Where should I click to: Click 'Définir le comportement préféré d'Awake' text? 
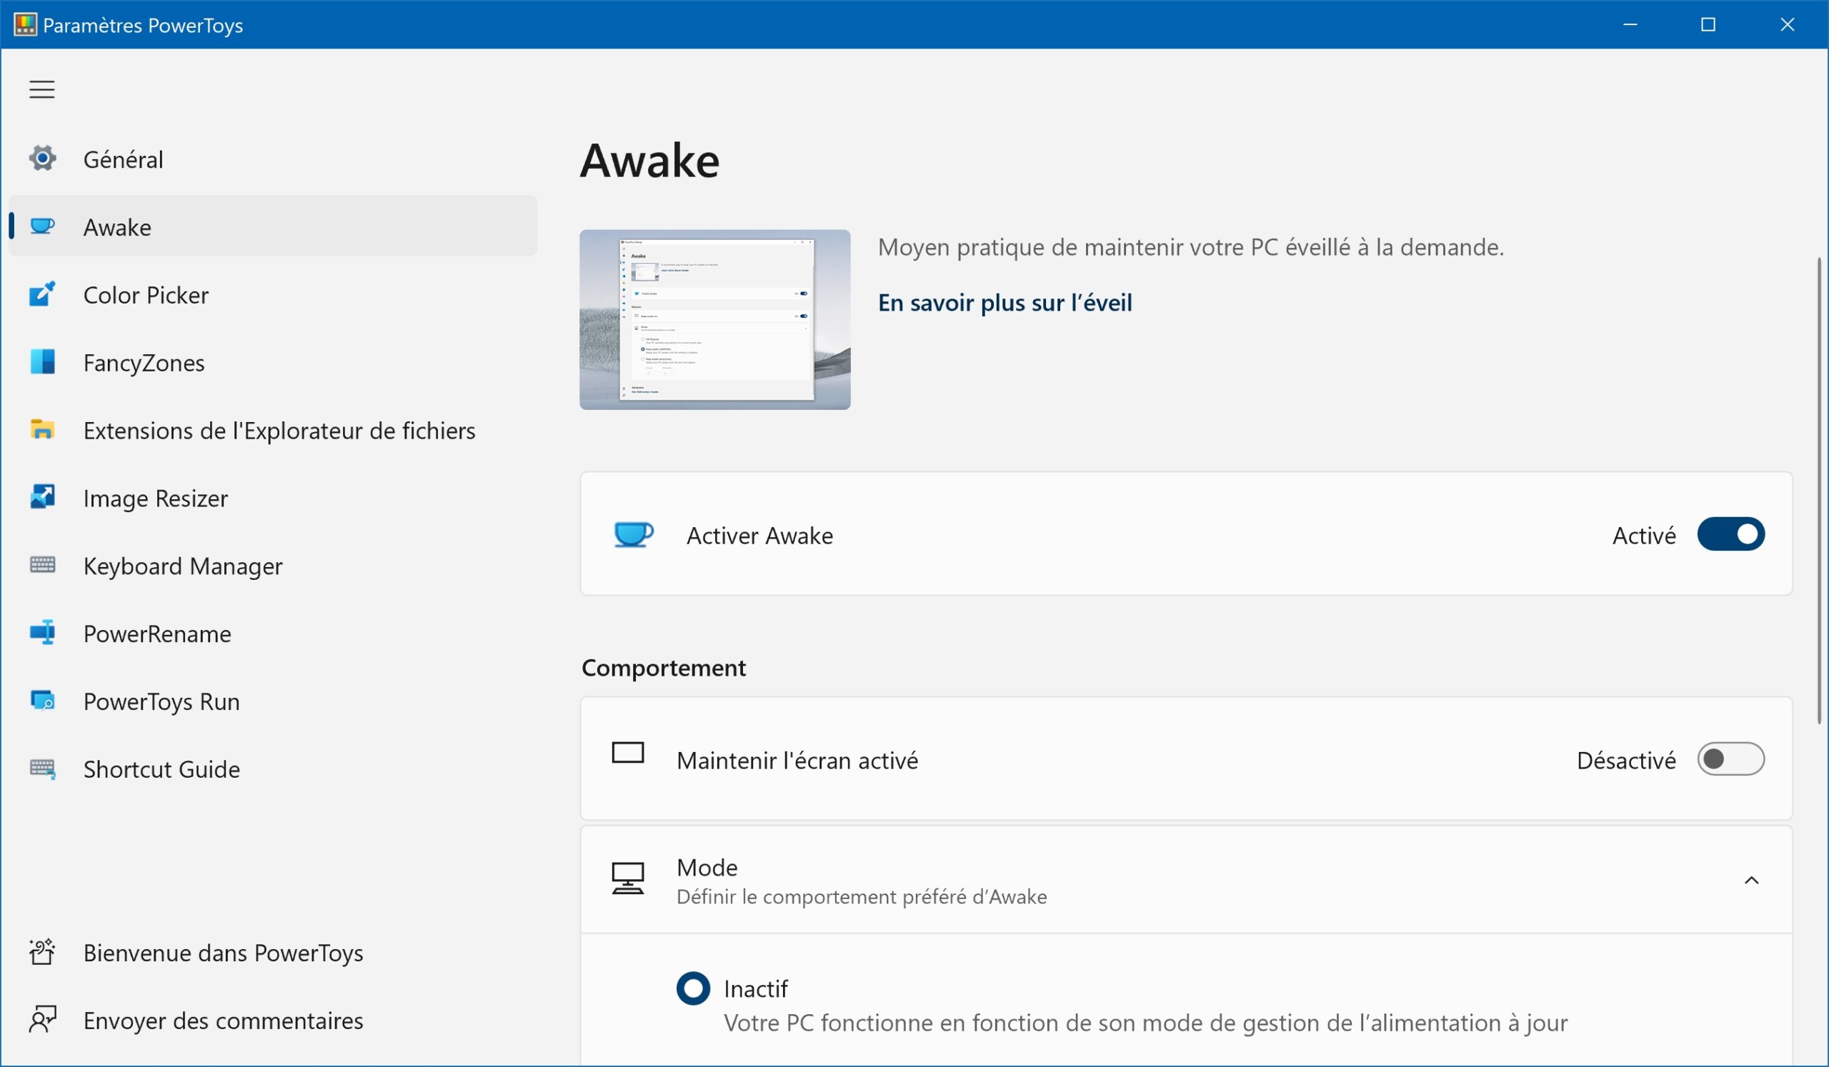(862, 896)
